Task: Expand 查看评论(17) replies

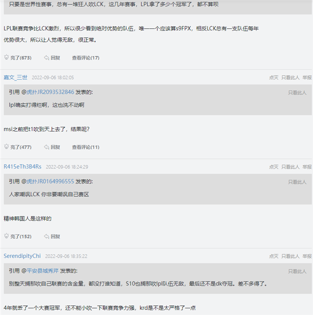Action: point(86,58)
